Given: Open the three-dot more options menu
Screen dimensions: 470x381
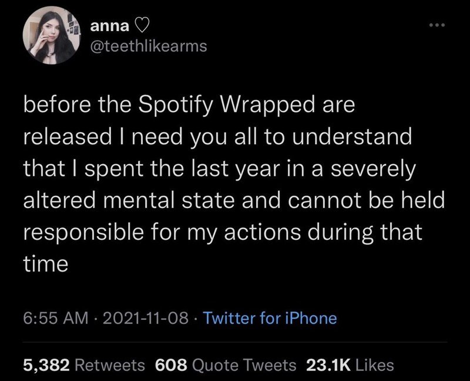Looking at the screenshot, I should tap(437, 25).
